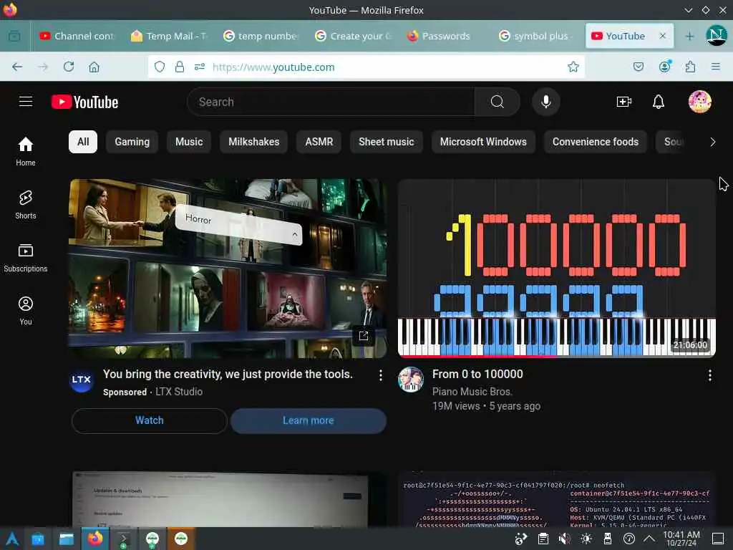
Task: Expand the system tray hidden icons arrow
Action: point(649,539)
